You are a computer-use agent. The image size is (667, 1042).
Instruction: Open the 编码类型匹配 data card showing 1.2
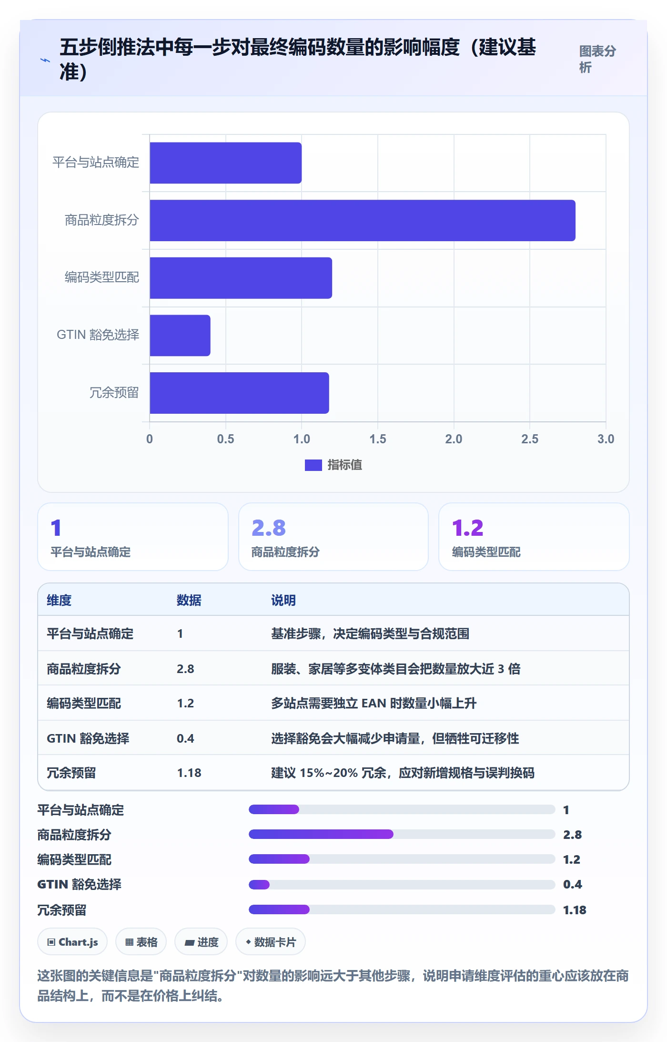[534, 537]
